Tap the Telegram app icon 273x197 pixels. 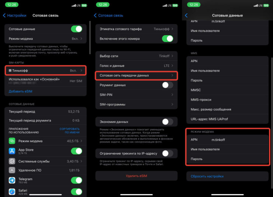[12, 180]
